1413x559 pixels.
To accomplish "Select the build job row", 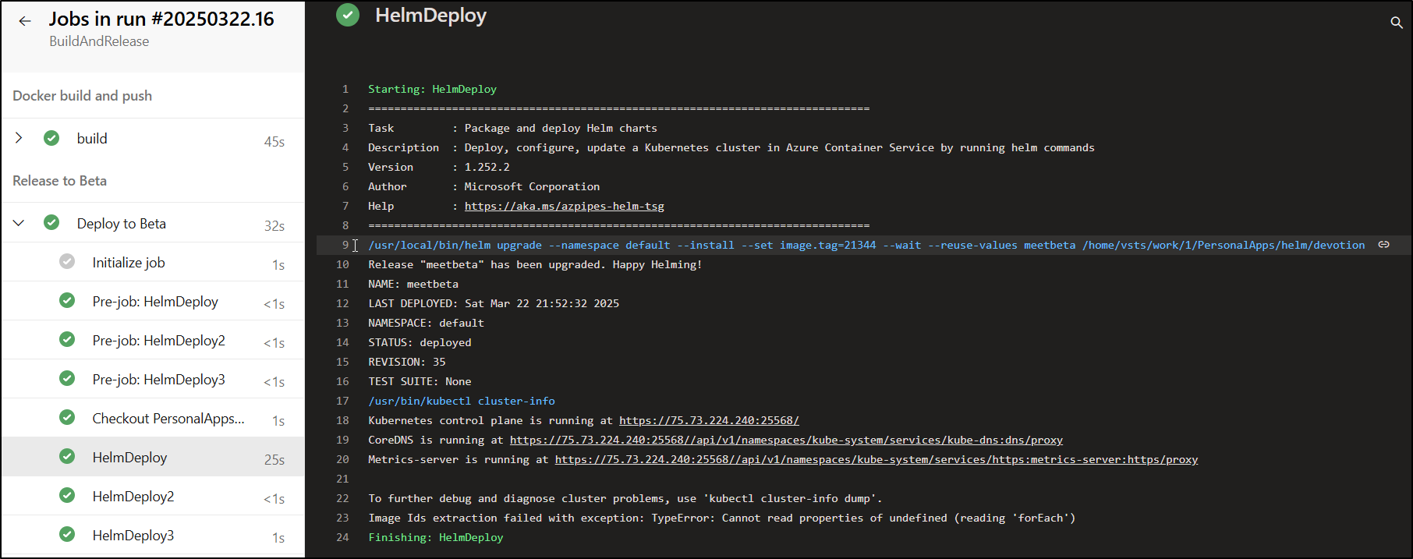I will pyautogui.click(x=153, y=139).
